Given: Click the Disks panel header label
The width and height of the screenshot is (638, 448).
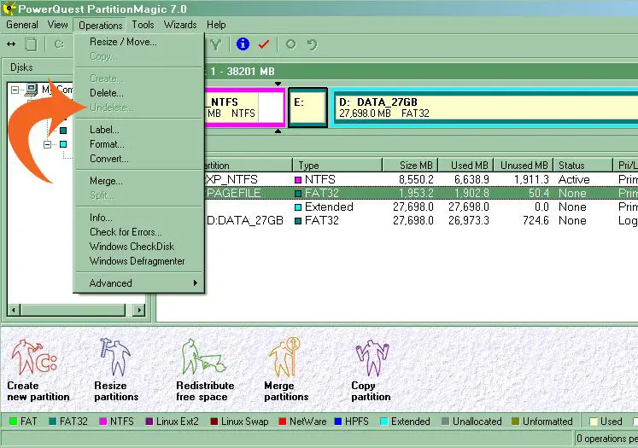Looking at the screenshot, I should [21, 67].
